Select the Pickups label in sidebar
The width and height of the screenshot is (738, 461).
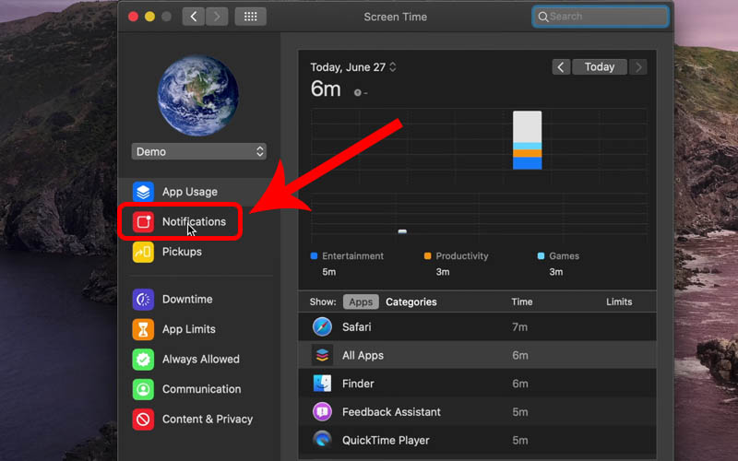click(182, 252)
